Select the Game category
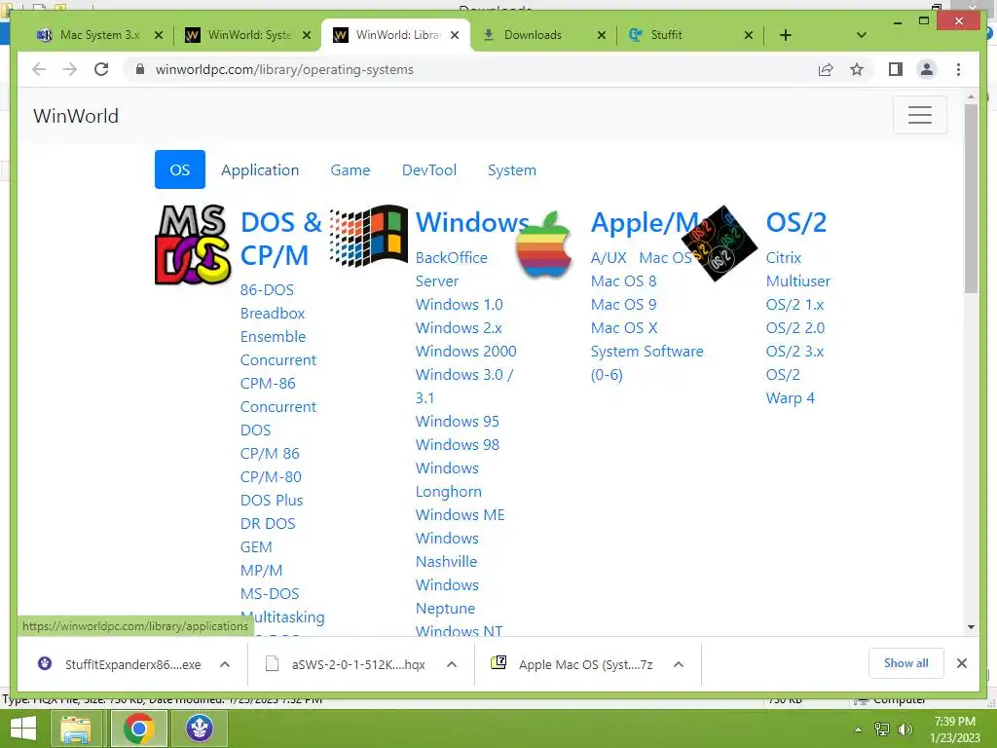This screenshot has height=748, width=997. point(351,169)
